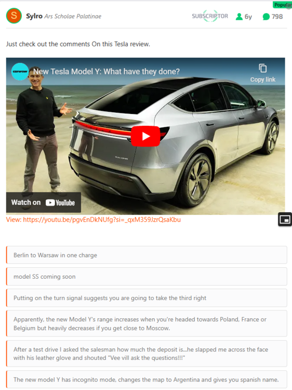Select the turn signal comment quote
The image size is (292, 390).
click(147, 298)
